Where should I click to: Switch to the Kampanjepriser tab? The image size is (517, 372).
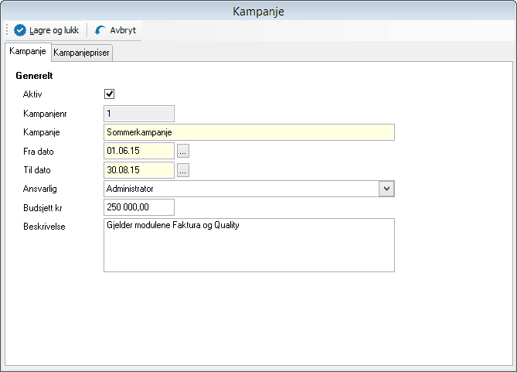coord(81,53)
